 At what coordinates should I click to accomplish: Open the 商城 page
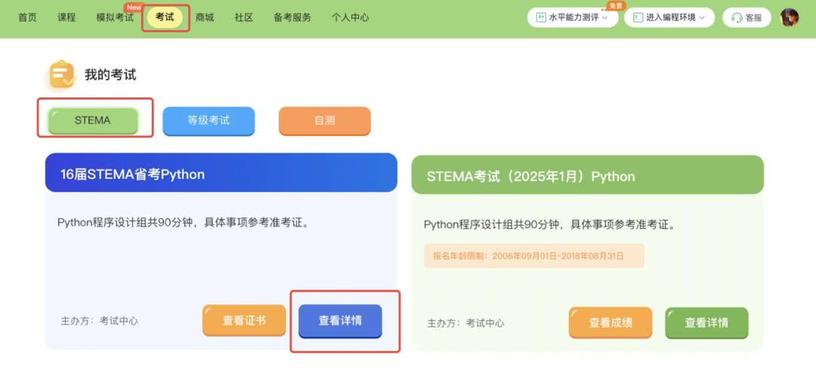tap(205, 17)
